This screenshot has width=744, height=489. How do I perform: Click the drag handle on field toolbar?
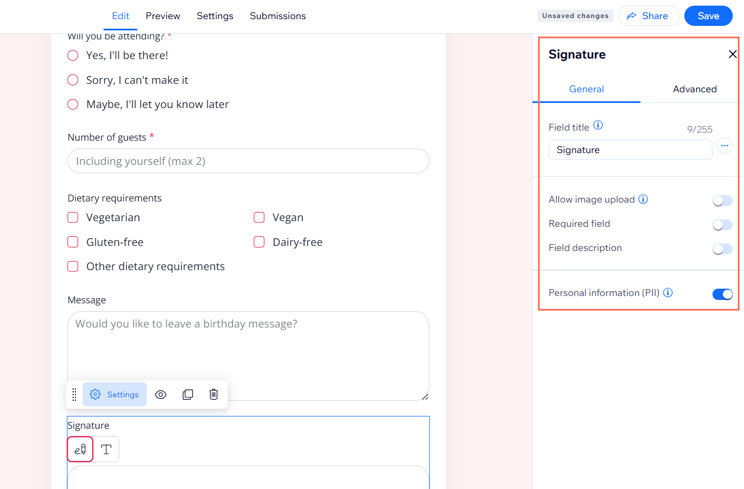coord(74,394)
